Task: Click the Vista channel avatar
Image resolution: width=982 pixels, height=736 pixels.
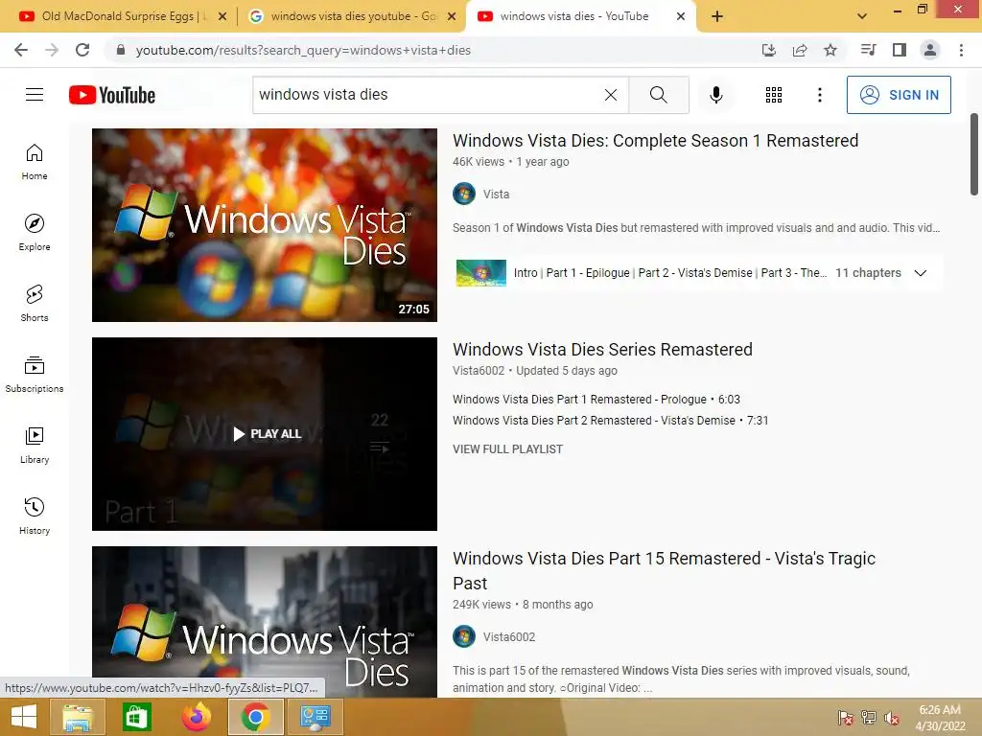Action: 464,194
